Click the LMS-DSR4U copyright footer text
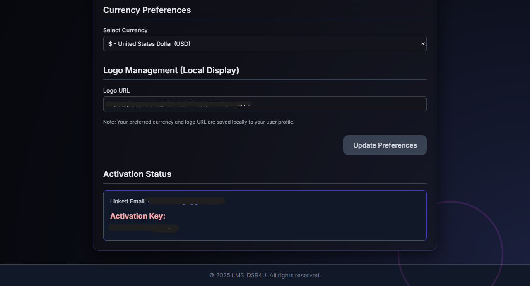Image resolution: width=530 pixels, height=286 pixels. click(265, 275)
